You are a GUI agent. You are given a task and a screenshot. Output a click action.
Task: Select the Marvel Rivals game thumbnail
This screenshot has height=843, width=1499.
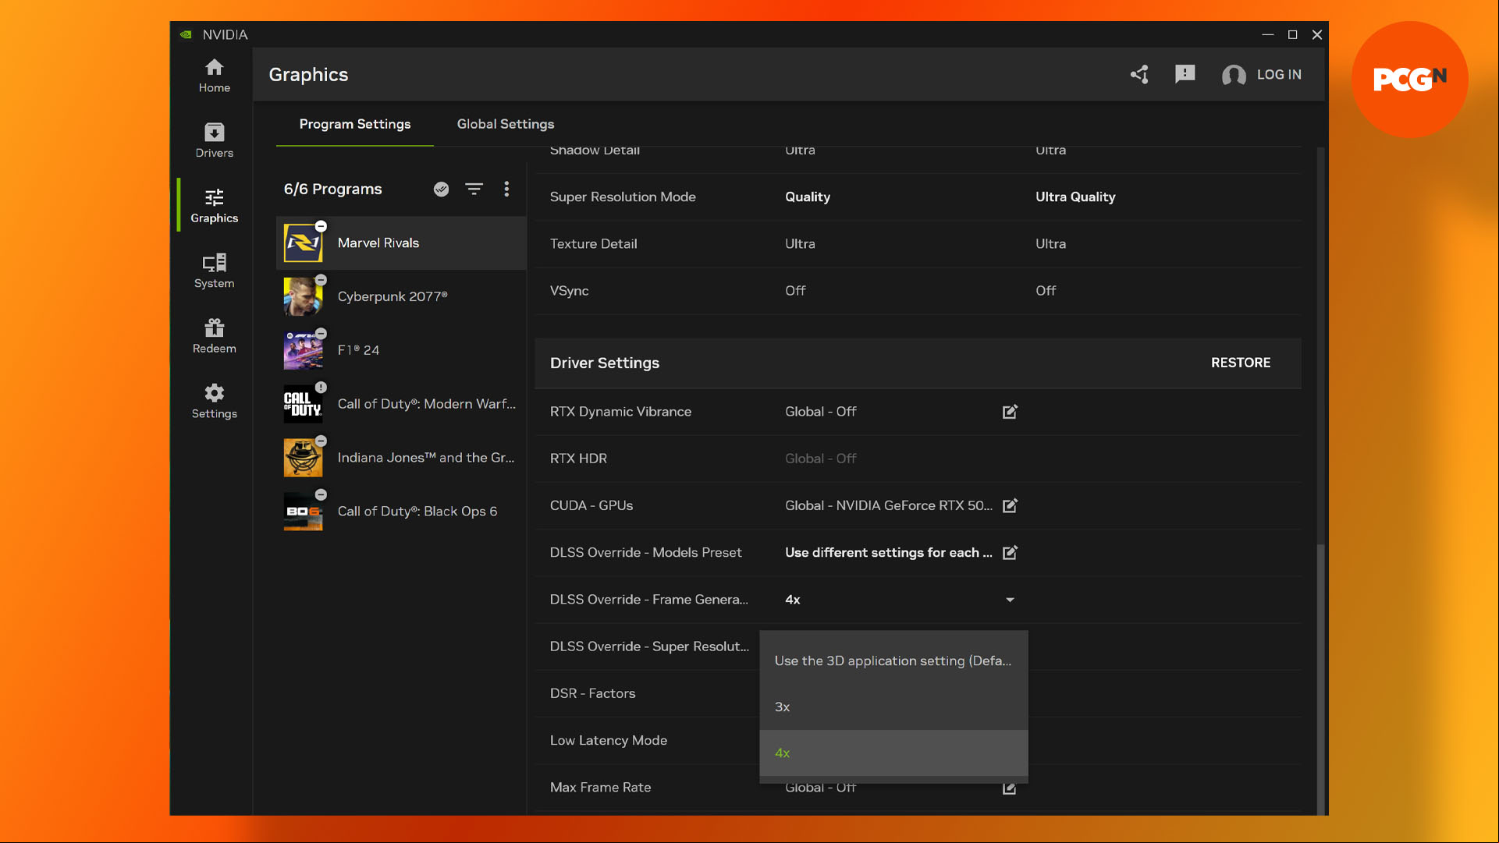coord(303,243)
